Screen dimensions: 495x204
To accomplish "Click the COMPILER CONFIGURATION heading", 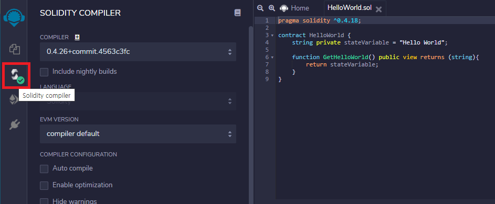I will [x=78, y=154].
